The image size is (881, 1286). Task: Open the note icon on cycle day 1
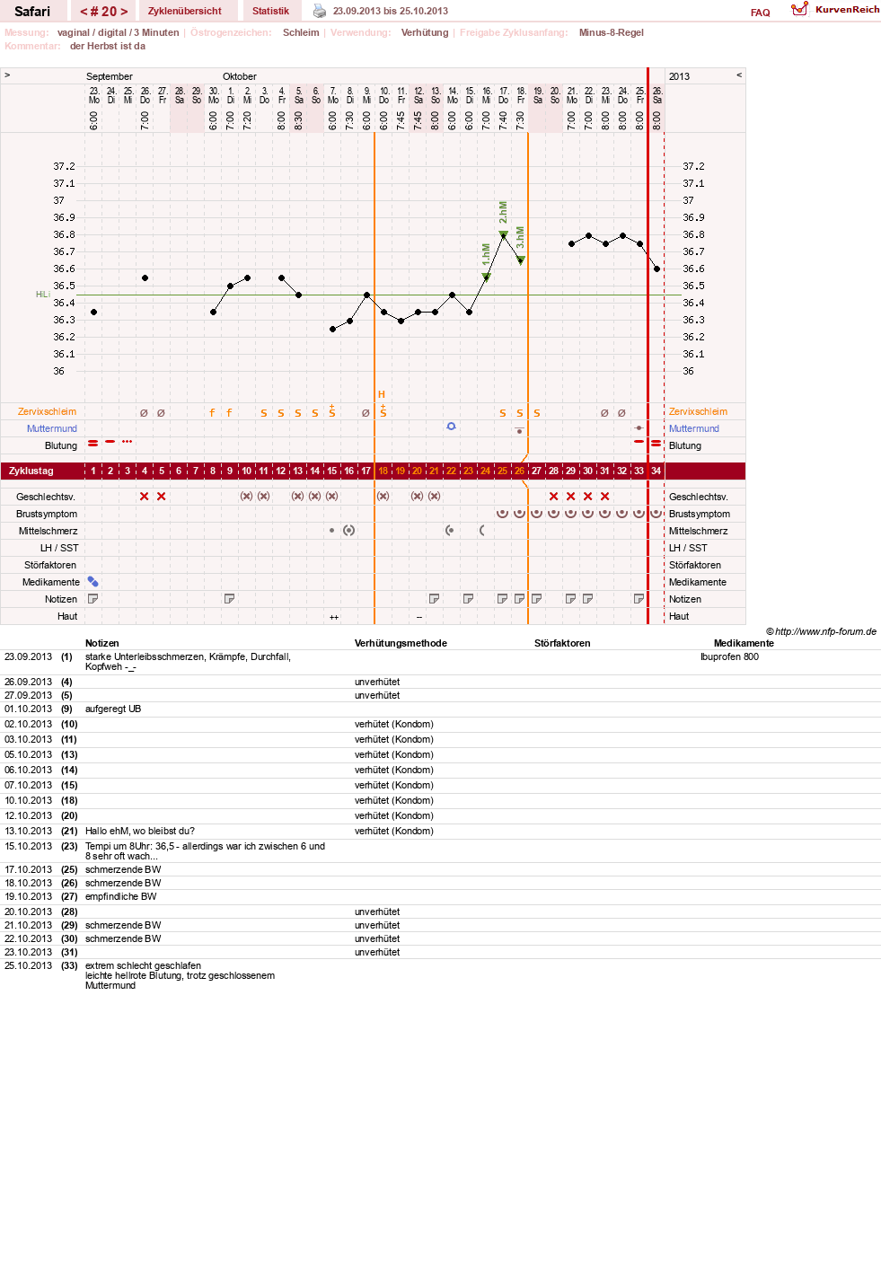93,599
